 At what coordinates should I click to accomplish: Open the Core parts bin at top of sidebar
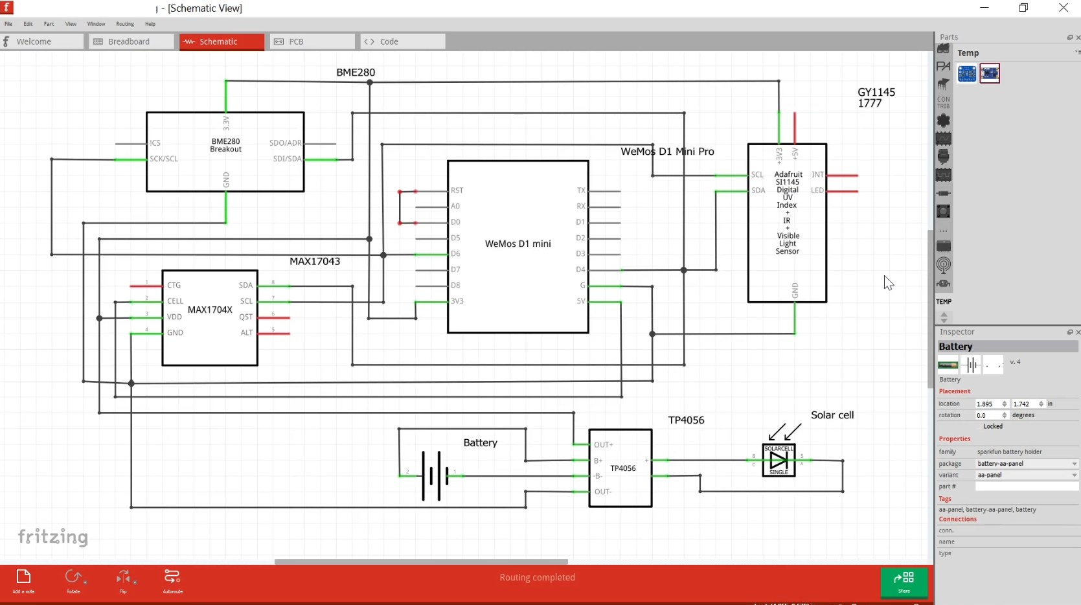click(x=943, y=49)
